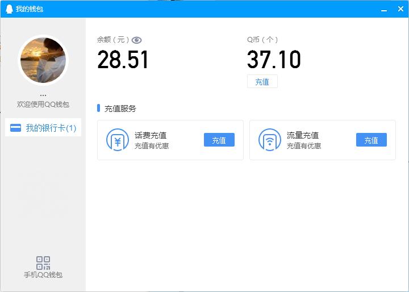Toggle balance visibility with the eye icon

coord(136,40)
